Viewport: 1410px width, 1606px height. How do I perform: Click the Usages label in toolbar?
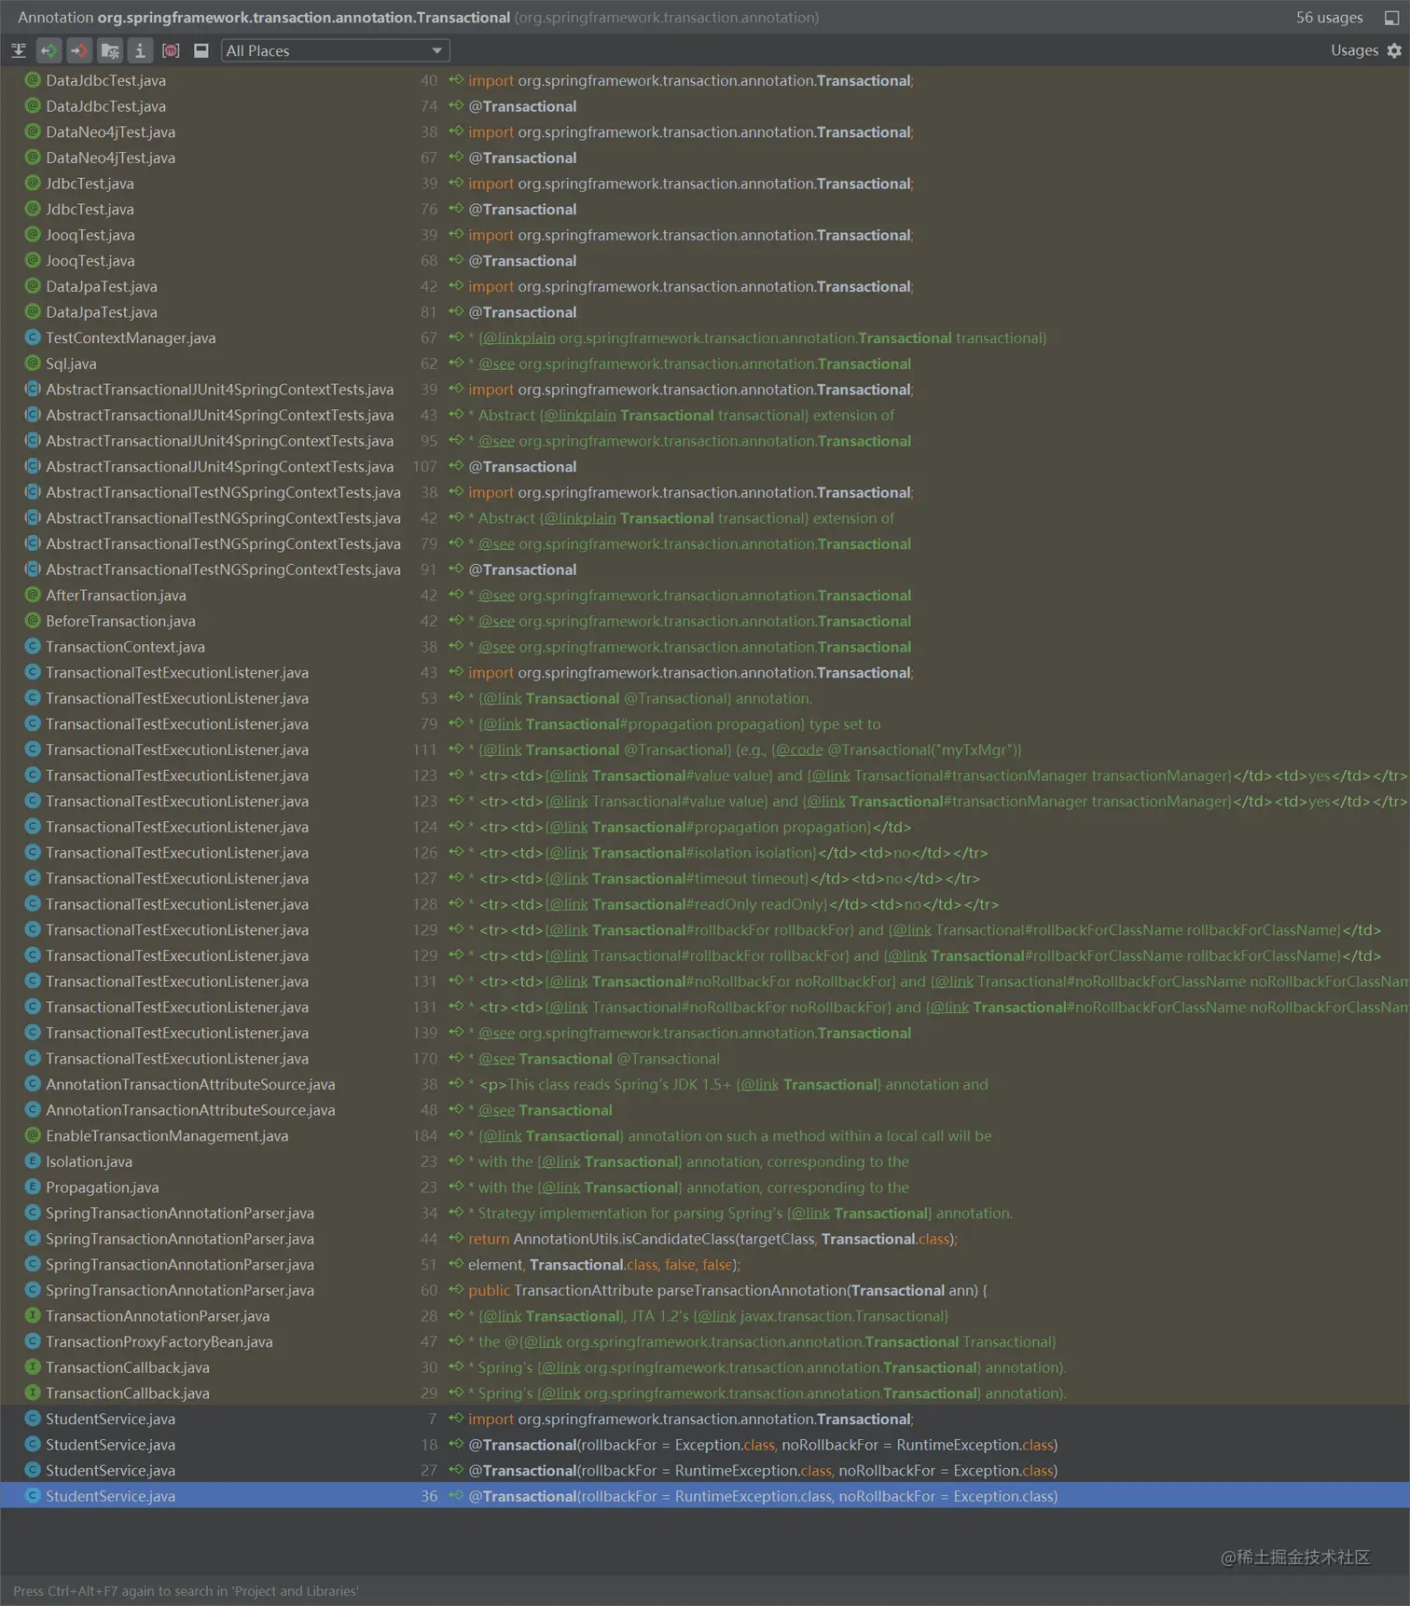(1354, 50)
